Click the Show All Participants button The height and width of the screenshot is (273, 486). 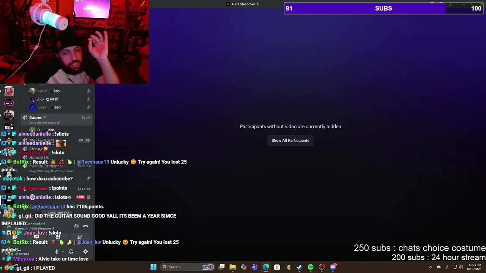coord(290,141)
